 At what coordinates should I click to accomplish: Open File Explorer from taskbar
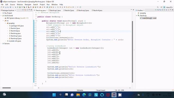pos(78,95)
